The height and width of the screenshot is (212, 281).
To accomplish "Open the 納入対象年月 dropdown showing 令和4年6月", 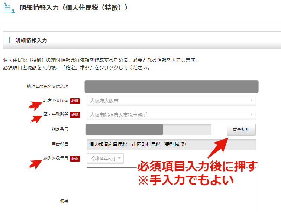I will pyautogui.click(x=105, y=159).
